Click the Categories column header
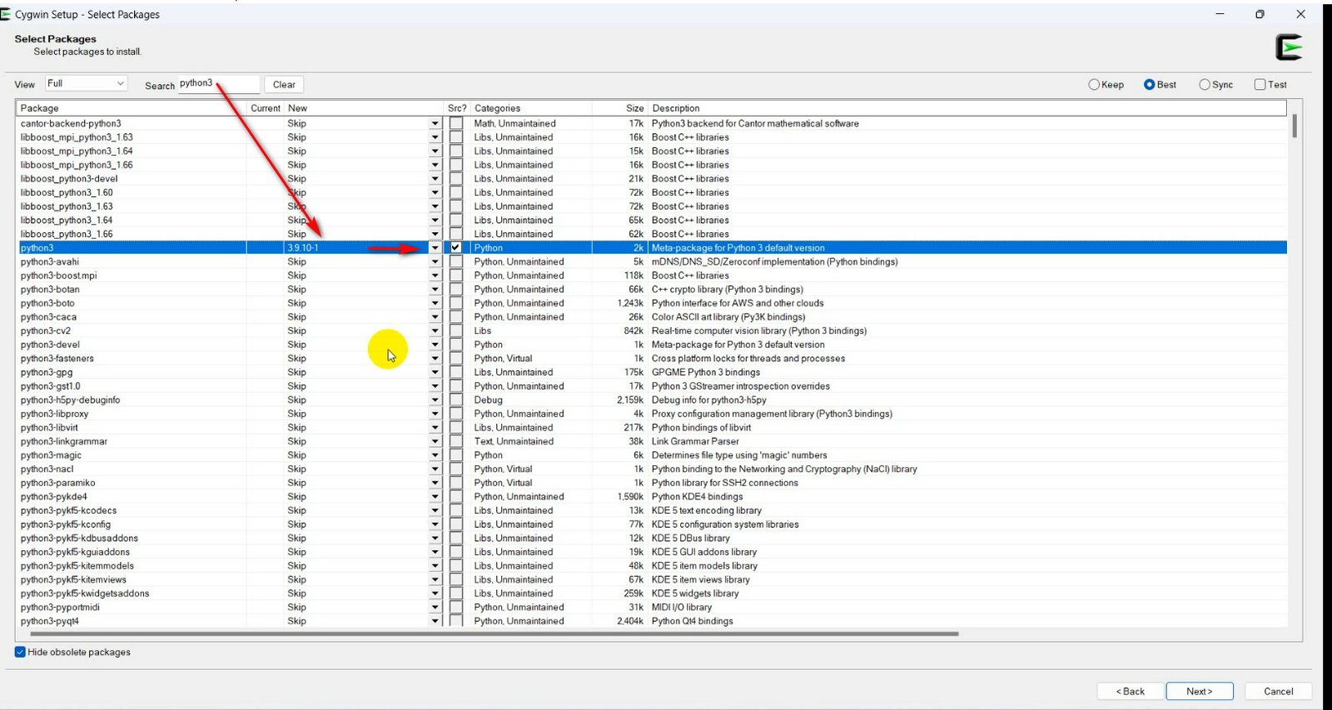Image resolution: width=1332 pixels, height=710 pixels. [x=531, y=108]
